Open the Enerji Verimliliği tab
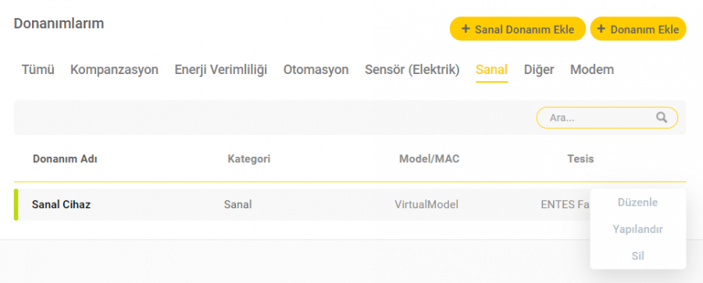The width and height of the screenshot is (703, 283). point(220,70)
